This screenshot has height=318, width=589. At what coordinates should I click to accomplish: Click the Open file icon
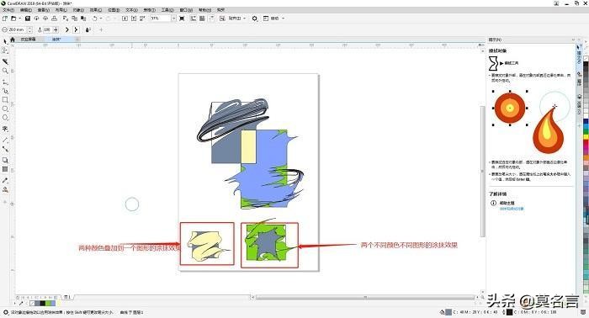click(13, 18)
